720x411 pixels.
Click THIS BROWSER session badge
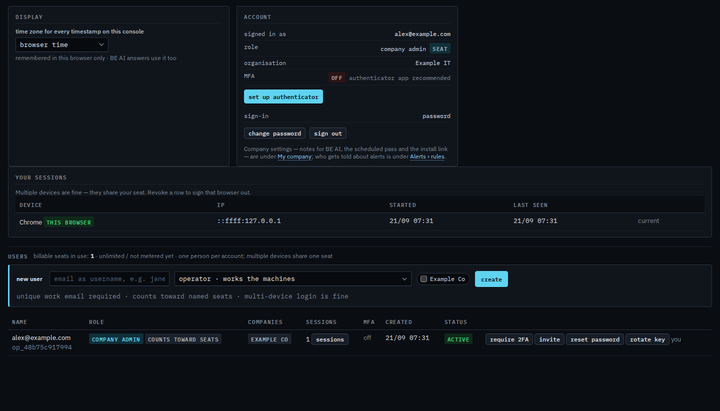69,222
